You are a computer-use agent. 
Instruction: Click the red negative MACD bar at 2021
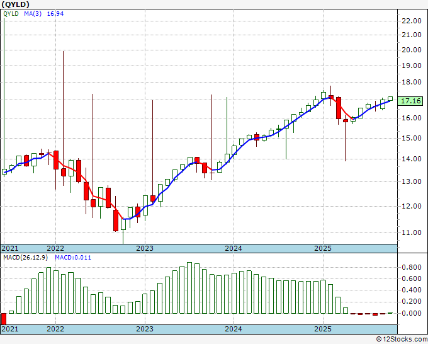point(4,319)
